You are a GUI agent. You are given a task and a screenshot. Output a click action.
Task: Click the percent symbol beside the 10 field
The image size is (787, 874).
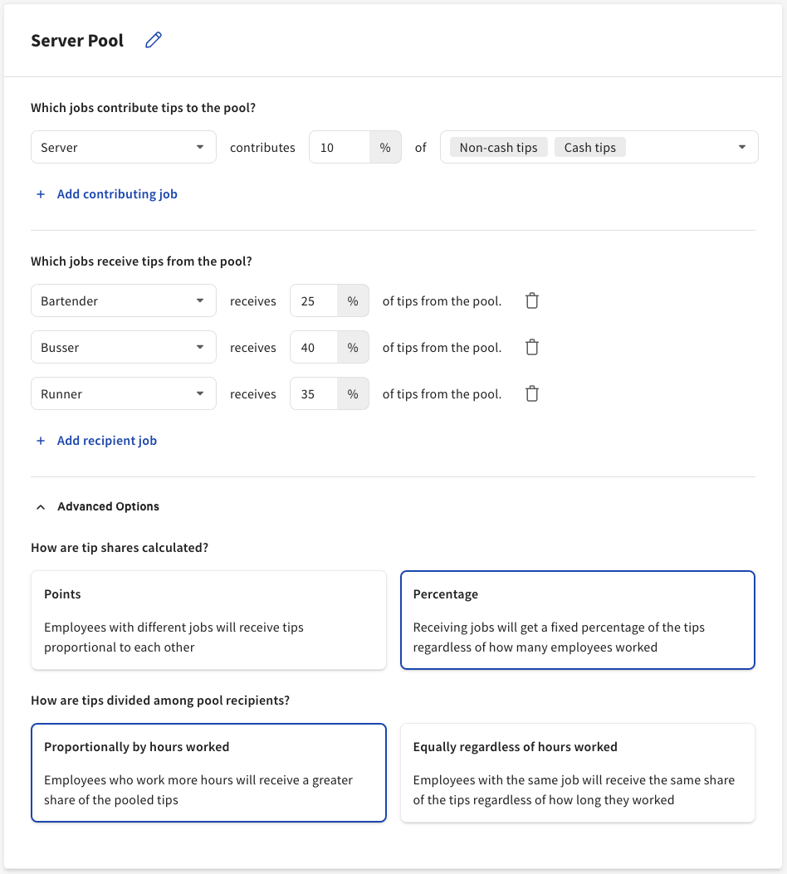[385, 147]
